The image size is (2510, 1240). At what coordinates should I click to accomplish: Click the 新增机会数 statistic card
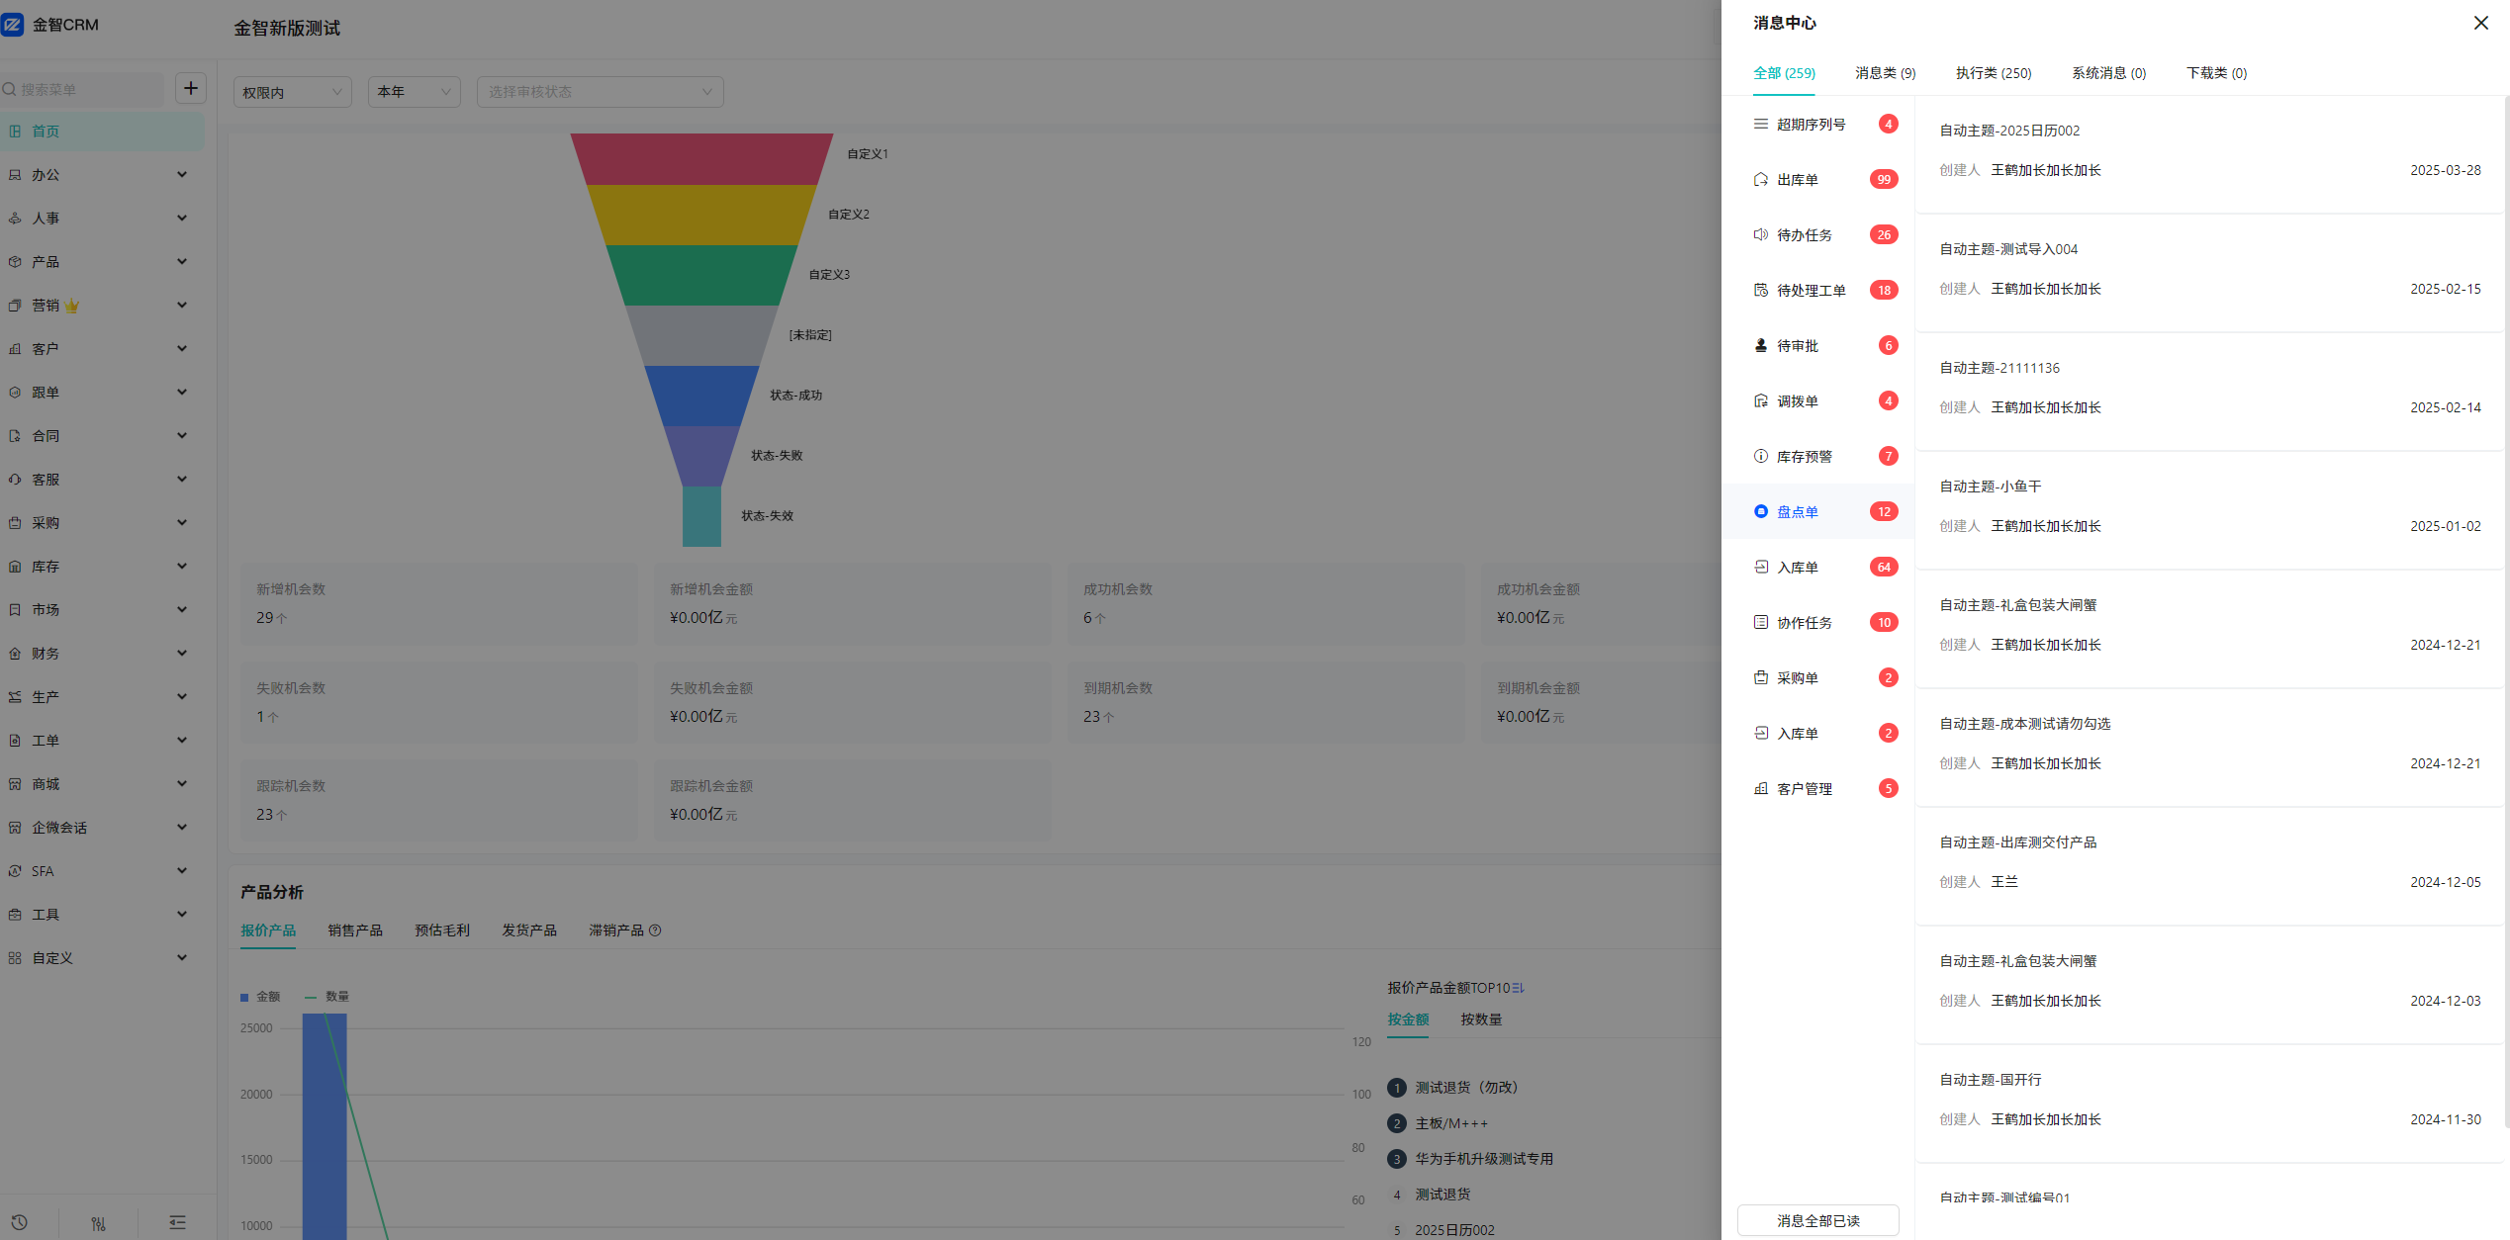(439, 604)
